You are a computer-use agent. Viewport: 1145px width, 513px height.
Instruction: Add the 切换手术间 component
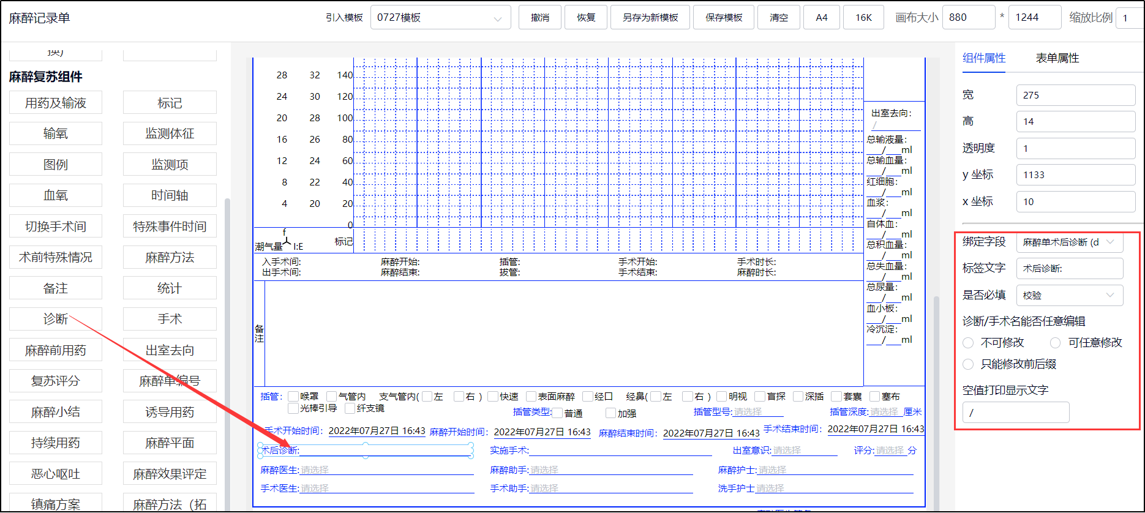click(x=56, y=227)
